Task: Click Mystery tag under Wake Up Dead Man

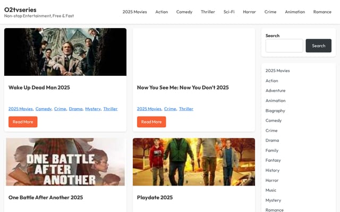Action: pyautogui.click(x=93, y=109)
